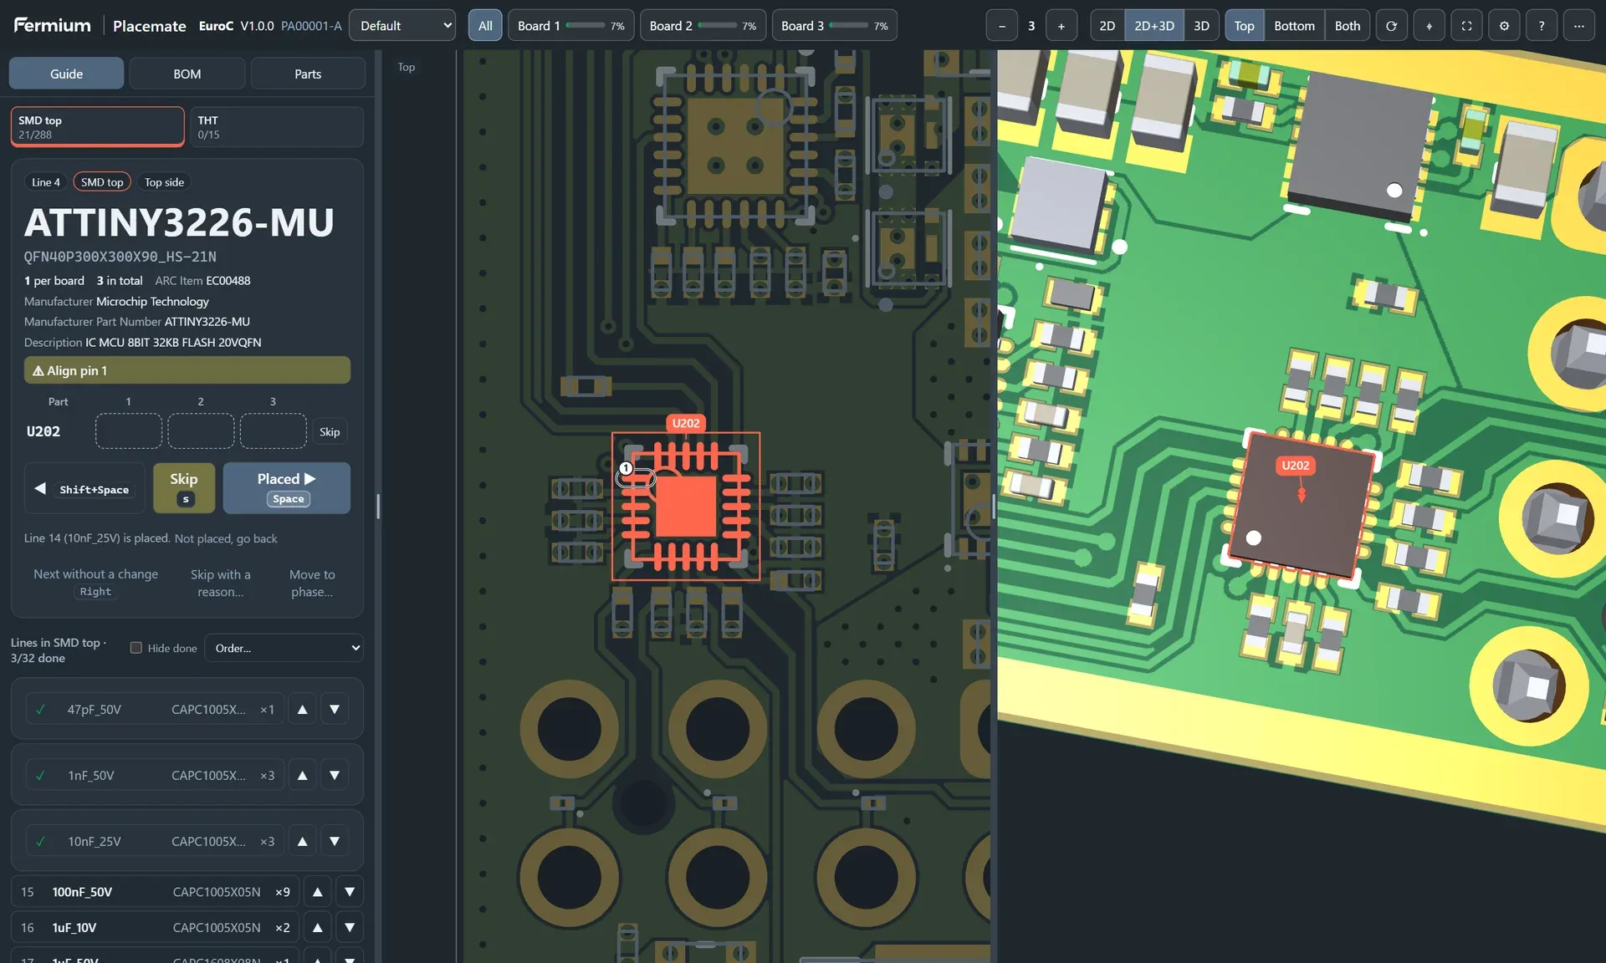
Task: Click U202 label in 3D view
Action: [x=1296, y=466]
